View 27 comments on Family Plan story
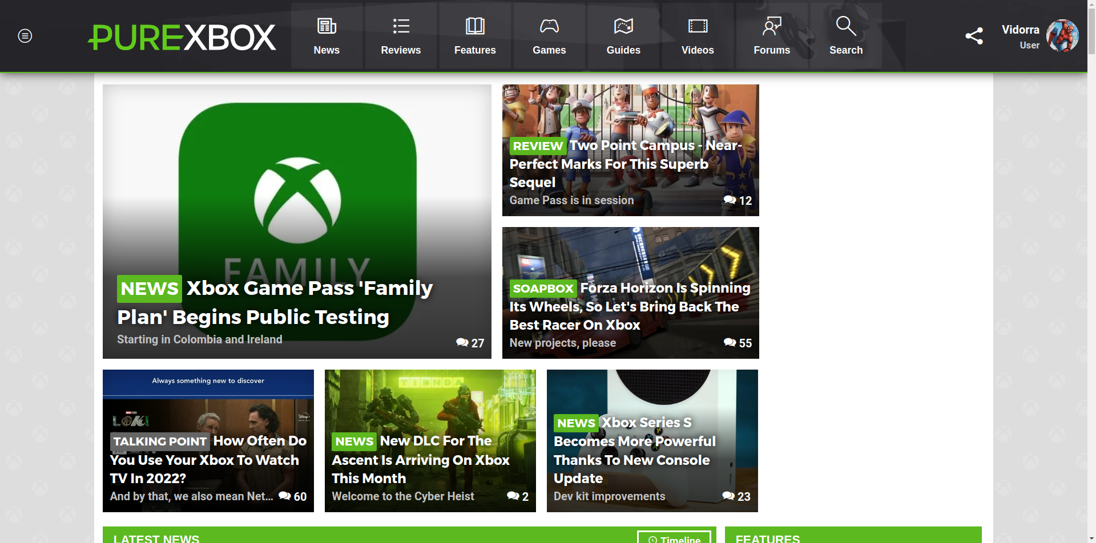 pyautogui.click(x=470, y=343)
